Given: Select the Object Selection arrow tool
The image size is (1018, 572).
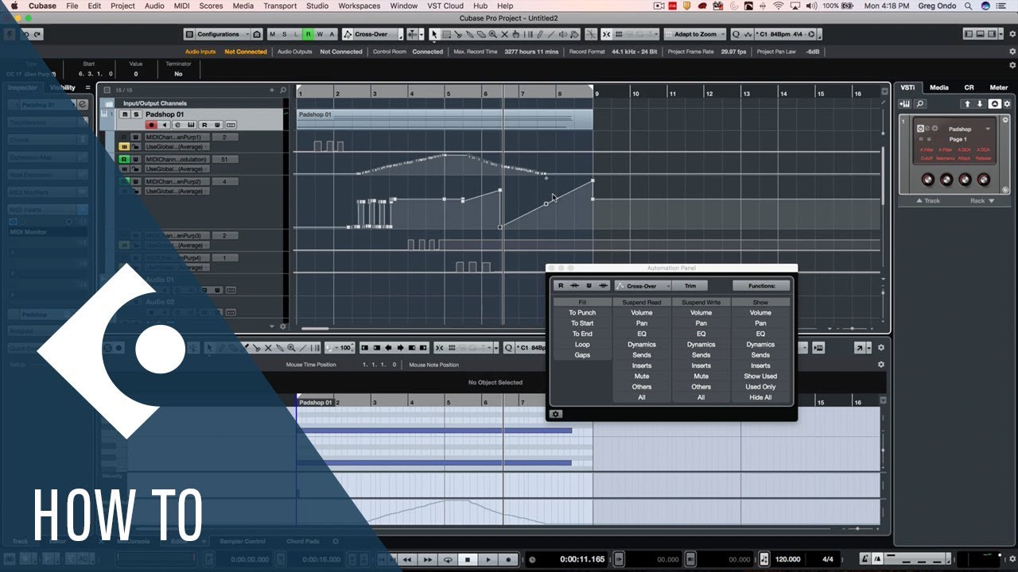Looking at the screenshot, I should (434, 34).
